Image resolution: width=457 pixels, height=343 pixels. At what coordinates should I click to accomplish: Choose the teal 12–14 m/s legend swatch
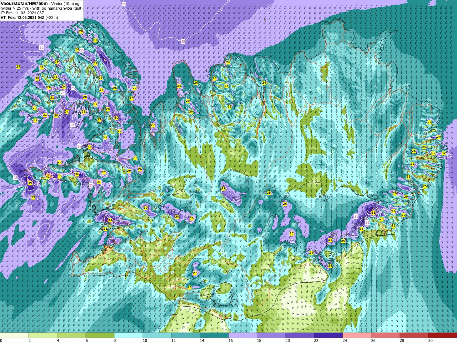pos(186,335)
